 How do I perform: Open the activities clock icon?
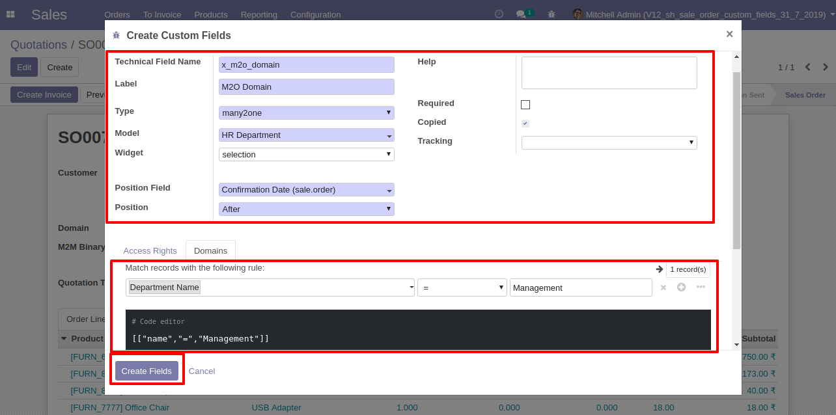pos(499,14)
